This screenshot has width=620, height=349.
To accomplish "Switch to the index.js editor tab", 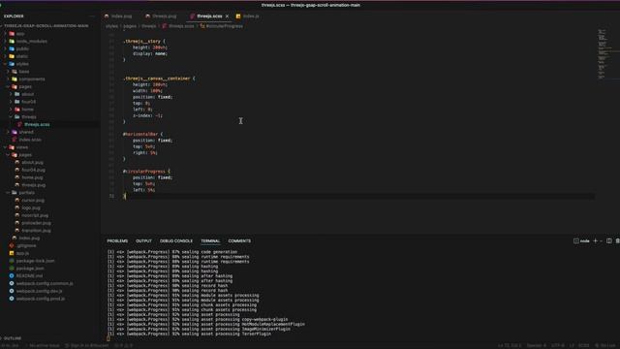I will (248, 16).
